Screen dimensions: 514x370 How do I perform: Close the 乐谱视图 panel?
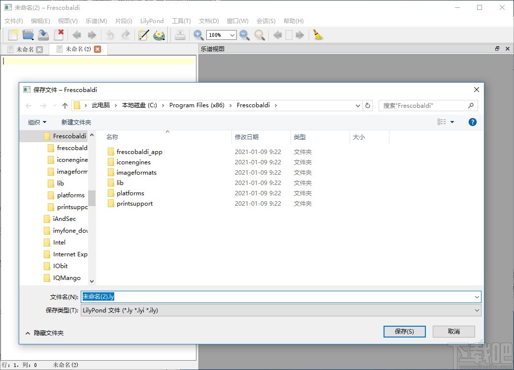508,49
